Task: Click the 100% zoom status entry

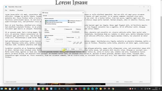Action: [117, 82]
